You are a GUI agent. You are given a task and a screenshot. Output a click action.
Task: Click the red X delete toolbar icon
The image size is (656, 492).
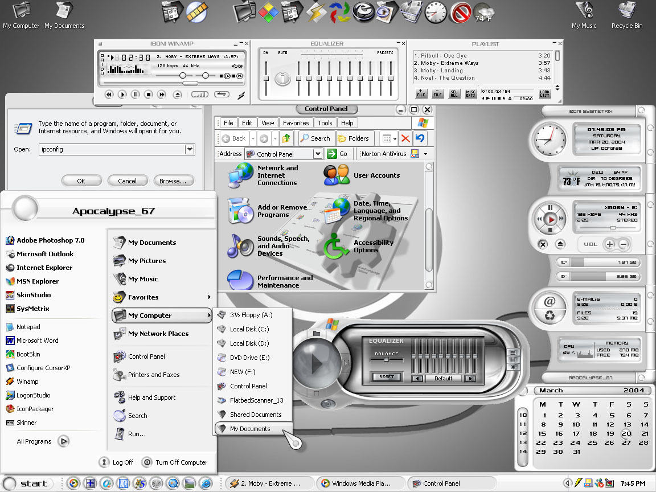[x=405, y=138]
